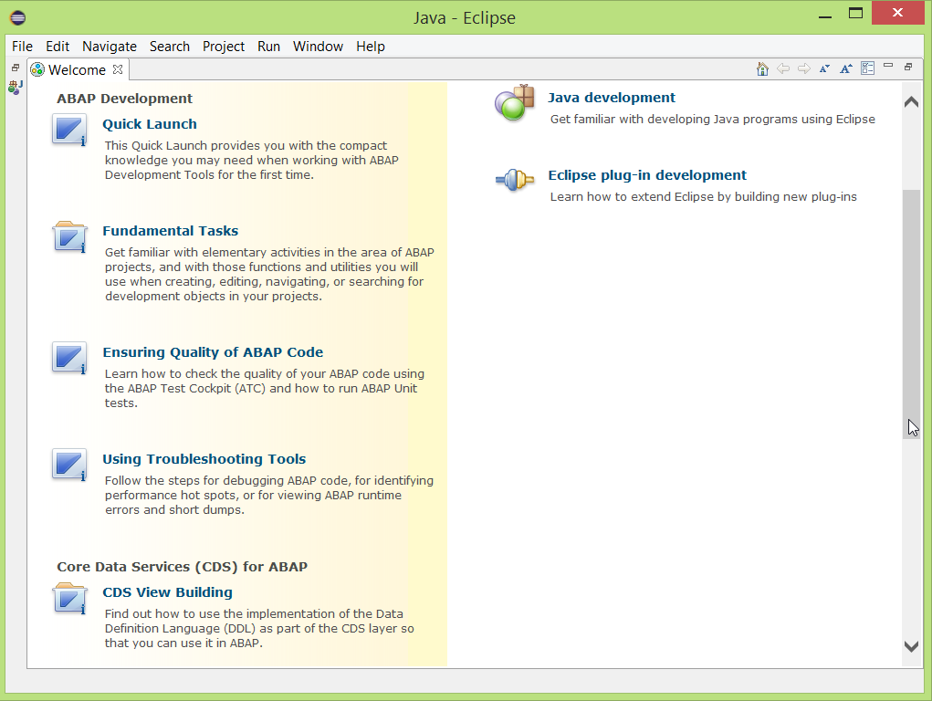Click the Quick Launch topic icon
The width and height of the screenshot is (932, 701).
(x=68, y=129)
